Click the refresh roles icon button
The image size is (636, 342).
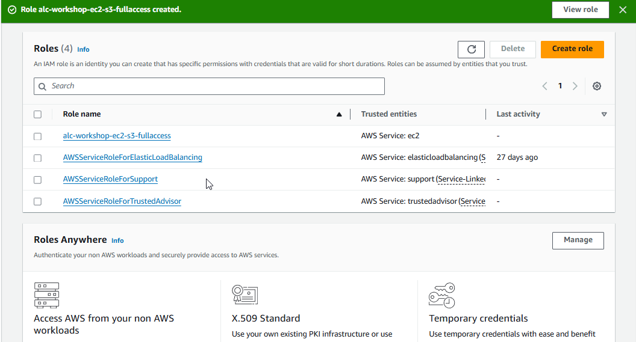[x=471, y=49]
